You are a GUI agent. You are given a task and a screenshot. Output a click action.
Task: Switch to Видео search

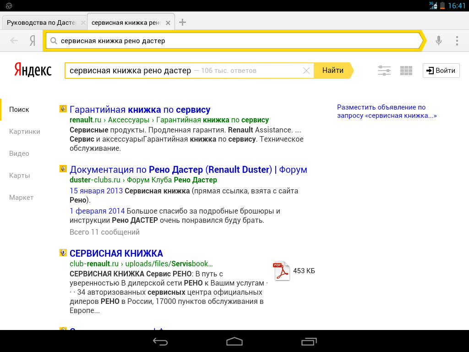coord(19,154)
